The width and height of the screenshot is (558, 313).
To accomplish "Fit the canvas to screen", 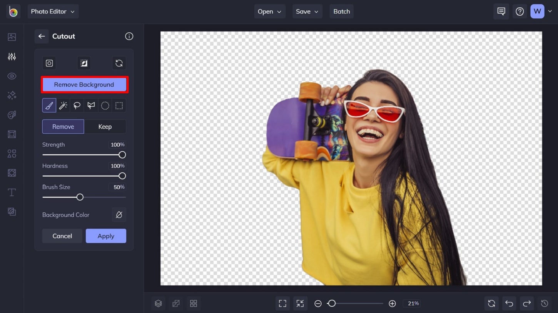I will pyautogui.click(x=282, y=303).
